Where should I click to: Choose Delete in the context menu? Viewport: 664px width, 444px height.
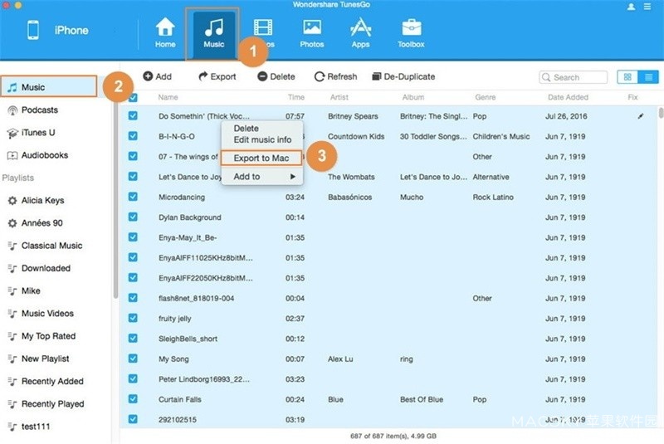(261, 129)
